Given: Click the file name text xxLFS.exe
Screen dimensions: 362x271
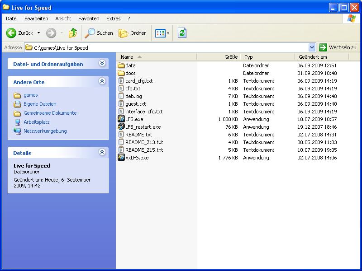Looking at the screenshot, I should (137, 158).
